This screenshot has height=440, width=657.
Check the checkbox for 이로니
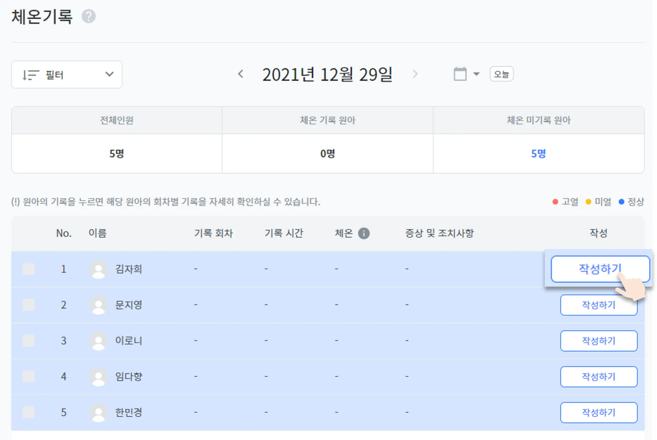click(x=29, y=340)
